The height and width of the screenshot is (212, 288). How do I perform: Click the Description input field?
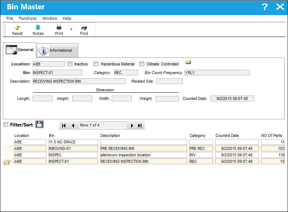click(x=79, y=81)
